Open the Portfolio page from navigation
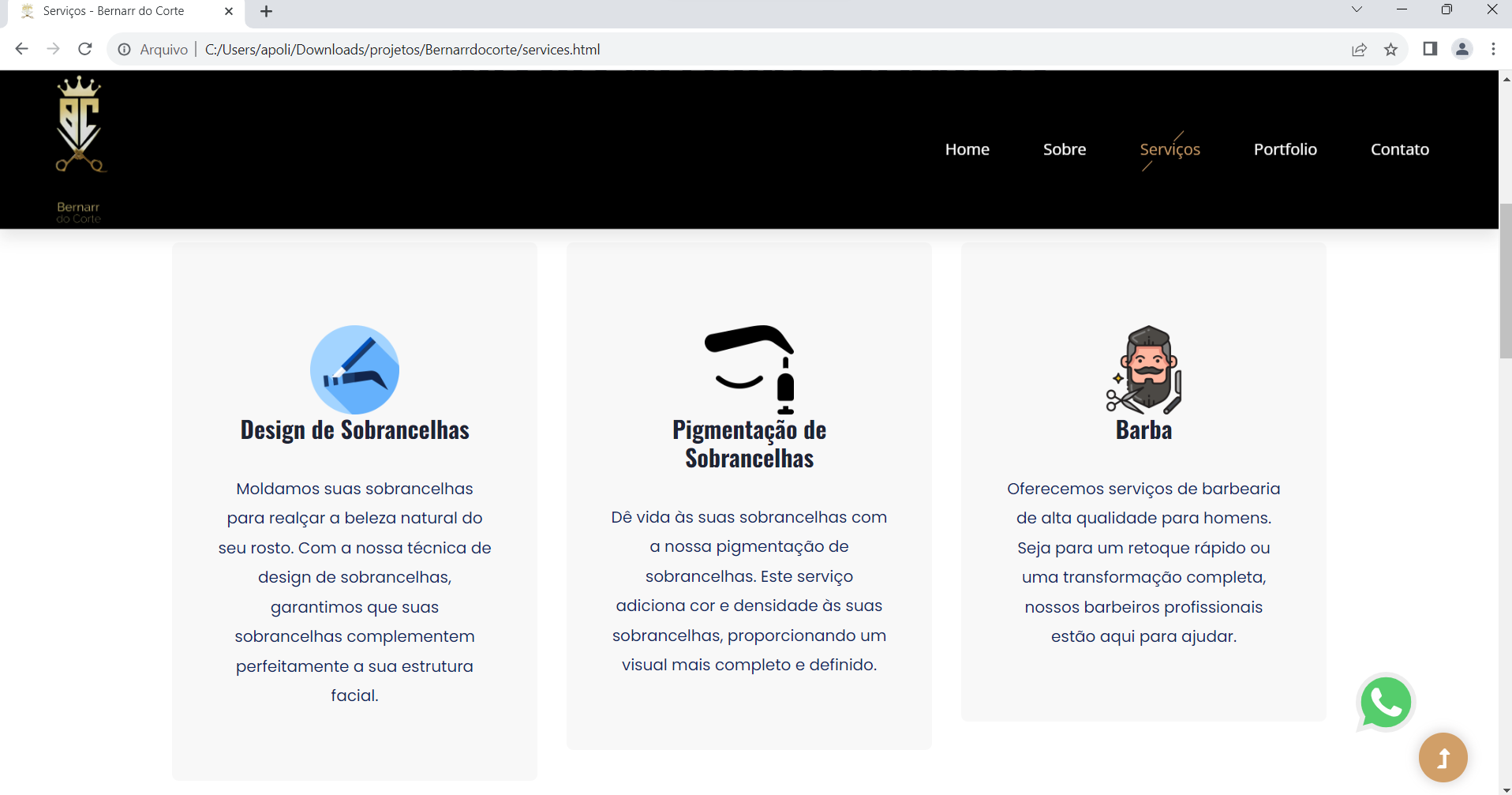This screenshot has height=795, width=1512. 1285,149
